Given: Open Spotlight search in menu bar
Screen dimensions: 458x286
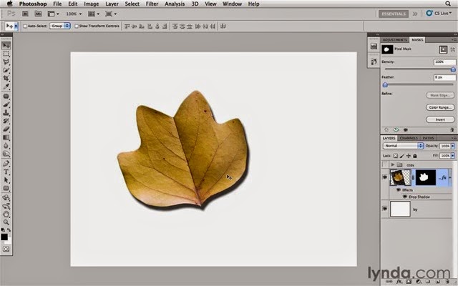Looking at the screenshot, I should pyautogui.click(x=448, y=4).
